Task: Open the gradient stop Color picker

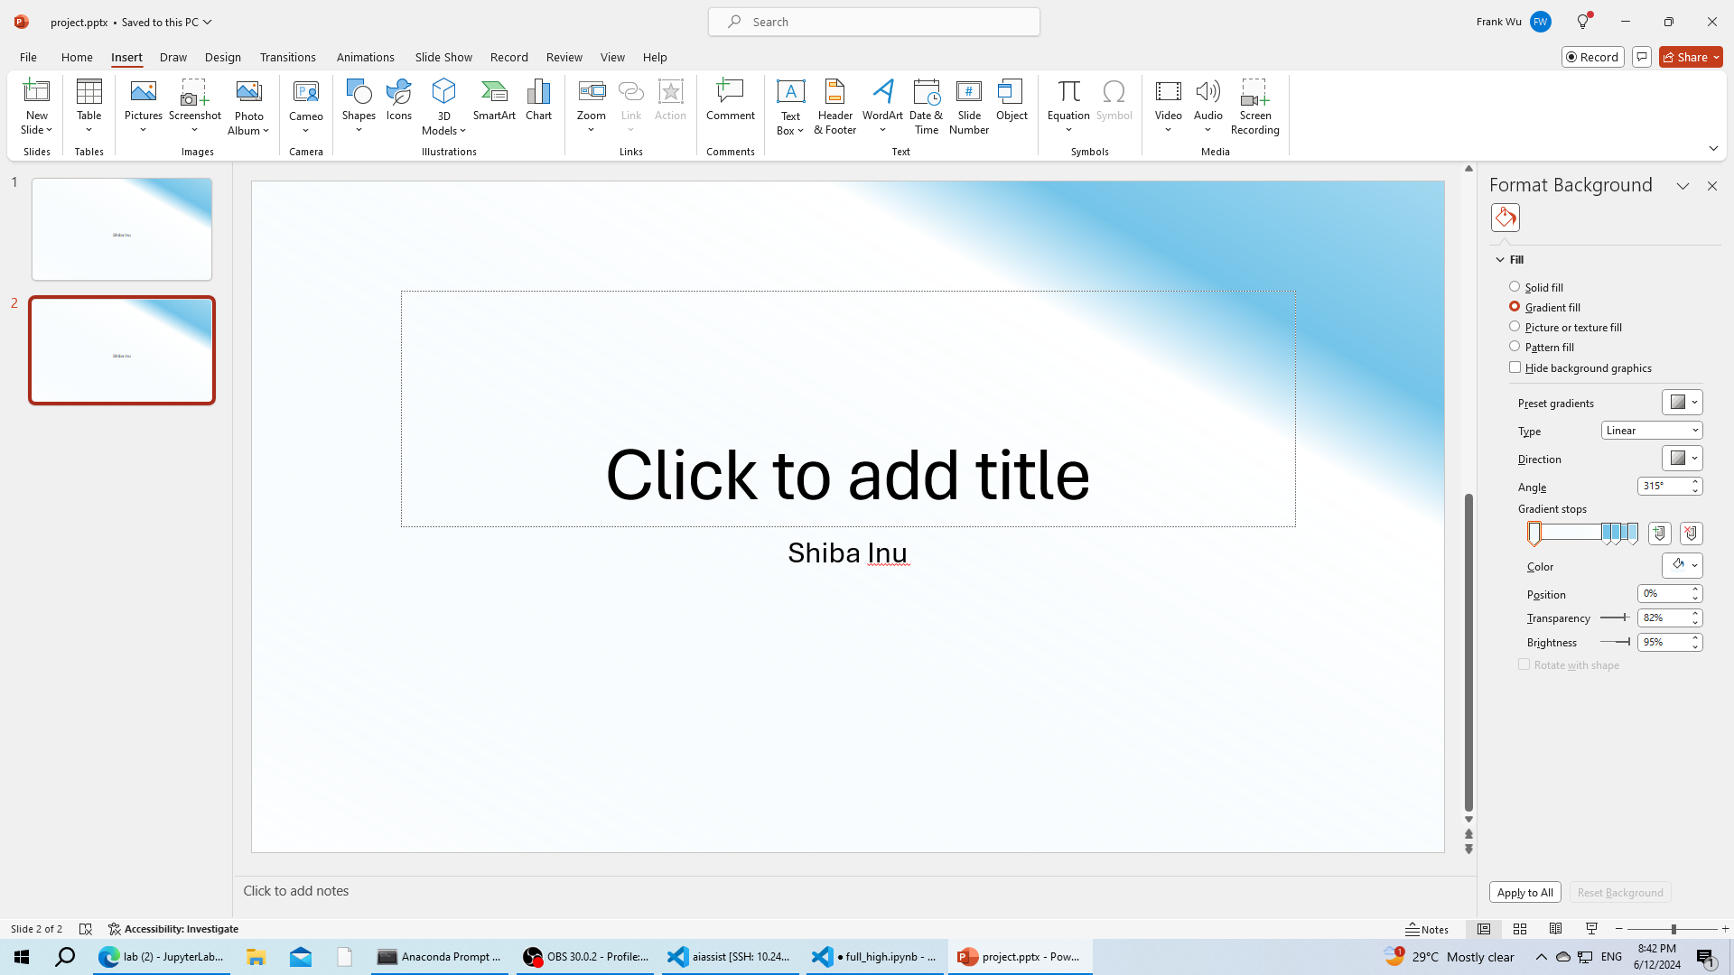Action: click(1682, 565)
